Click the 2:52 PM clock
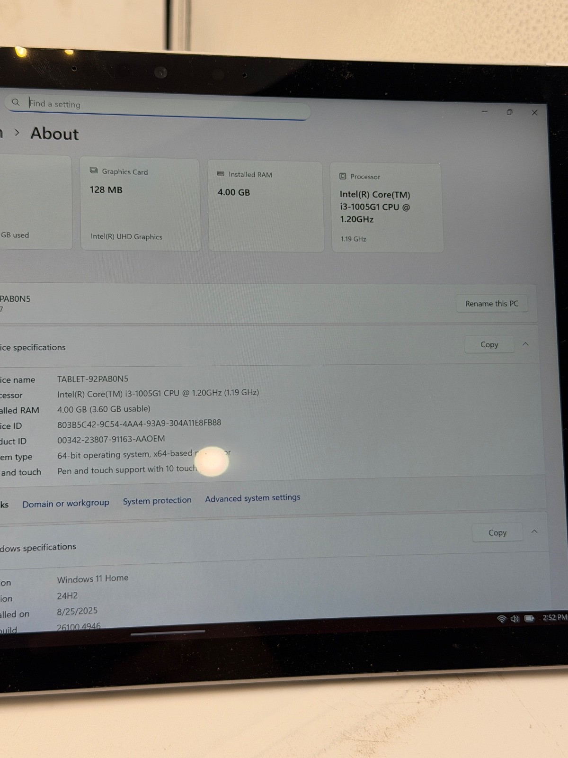568x758 pixels. coord(554,617)
